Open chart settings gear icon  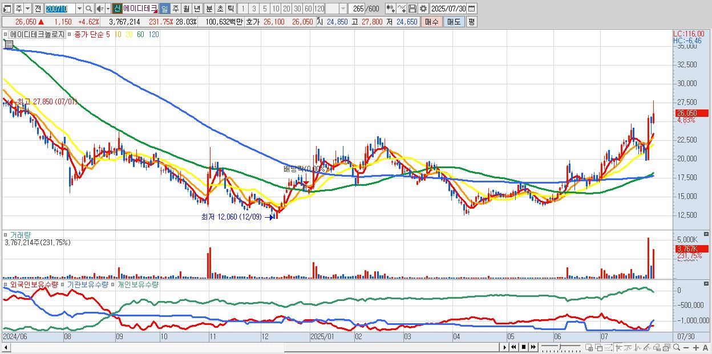[x=423, y=9]
